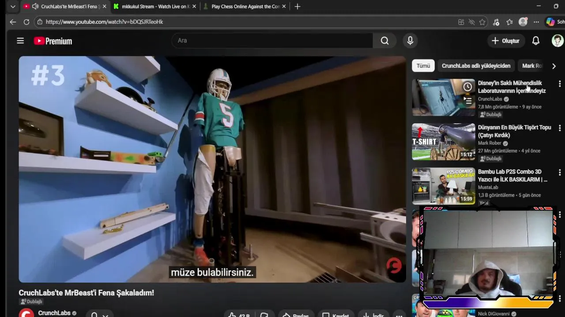The width and height of the screenshot is (565, 317).
Task: Reload the page with refresh icon
Action: pos(26,22)
